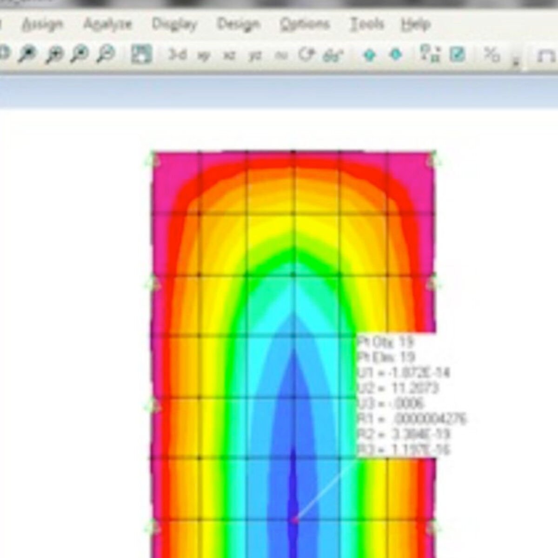Open the Tools menu
Image resolution: width=558 pixels, height=558 pixels.
point(366,24)
